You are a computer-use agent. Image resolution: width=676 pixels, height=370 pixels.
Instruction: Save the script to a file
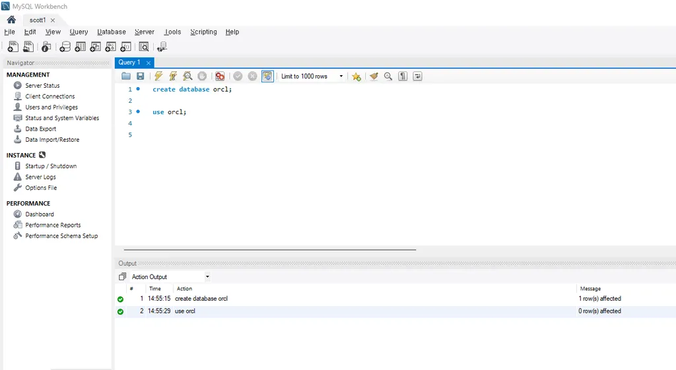(x=141, y=77)
